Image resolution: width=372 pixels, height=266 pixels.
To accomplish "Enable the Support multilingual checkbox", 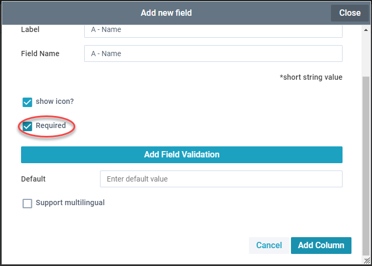I will [27, 204].
